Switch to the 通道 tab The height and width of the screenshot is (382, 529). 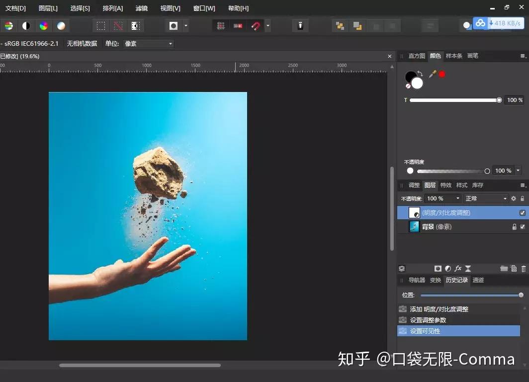click(x=478, y=280)
